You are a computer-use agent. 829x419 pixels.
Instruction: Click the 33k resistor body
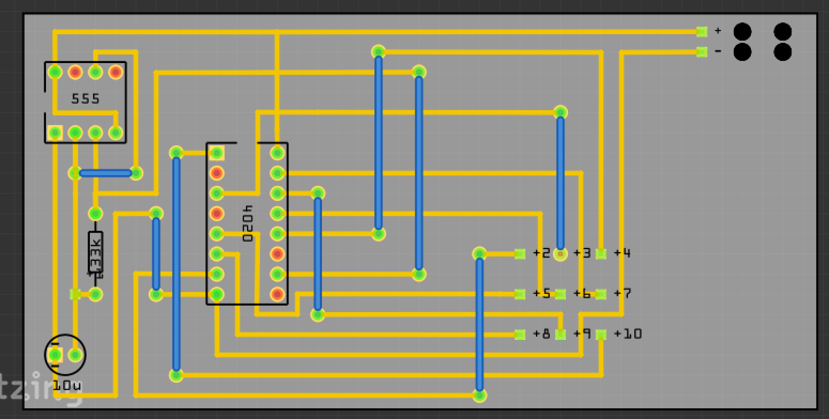click(x=96, y=253)
